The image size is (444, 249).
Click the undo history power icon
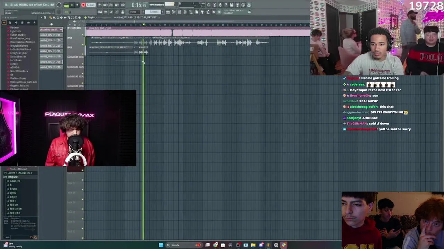[209, 5]
